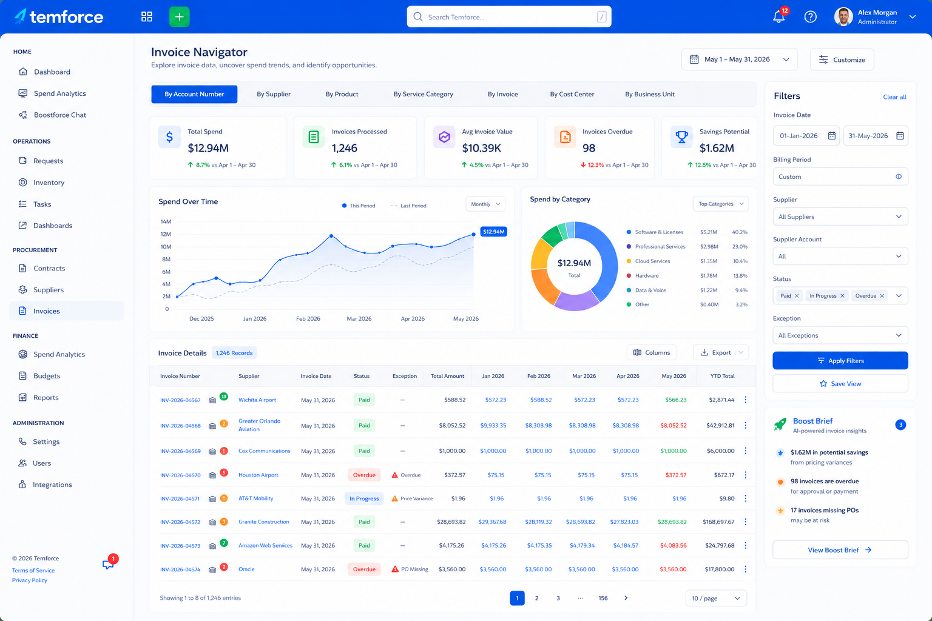Toggle the This Period legend item

tap(359, 206)
